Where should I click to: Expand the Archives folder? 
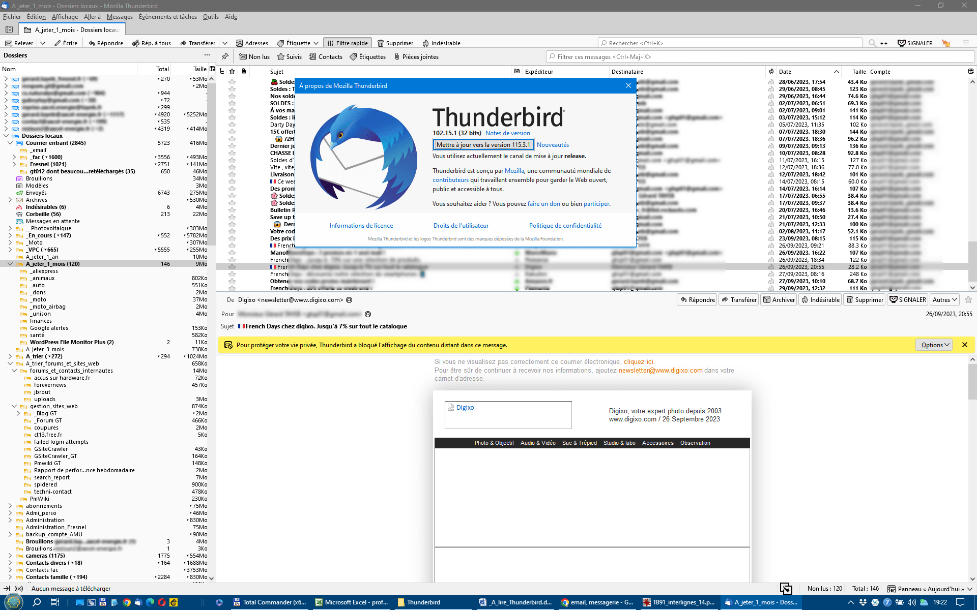(10, 200)
